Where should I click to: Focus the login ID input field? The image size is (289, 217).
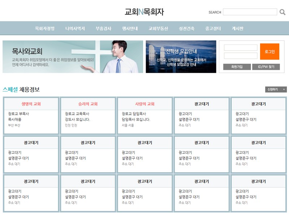241,48
